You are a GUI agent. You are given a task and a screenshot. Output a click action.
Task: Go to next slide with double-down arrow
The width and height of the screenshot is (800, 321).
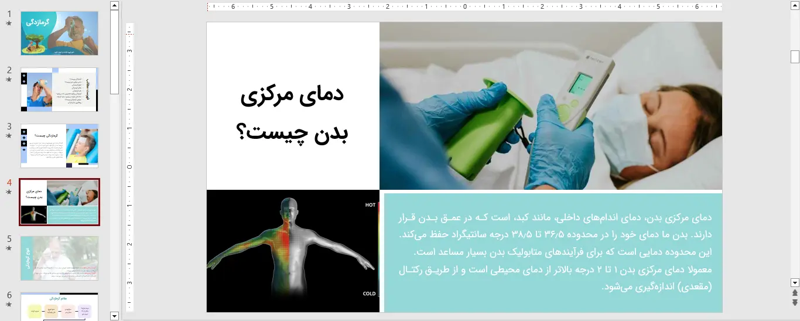[795, 302]
